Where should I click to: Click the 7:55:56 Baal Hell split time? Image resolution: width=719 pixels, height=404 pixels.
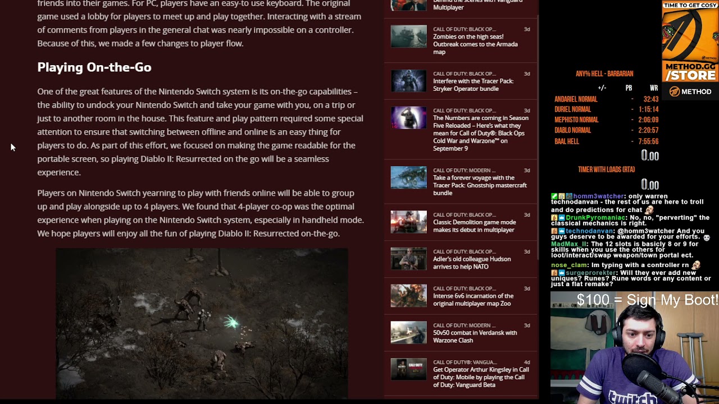point(648,141)
